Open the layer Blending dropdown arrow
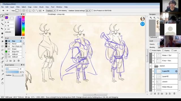Screen dimensions: 181x101 (179, 47)
